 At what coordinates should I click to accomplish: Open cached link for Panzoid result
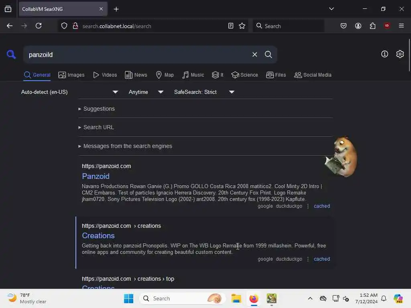tap(321, 206)
